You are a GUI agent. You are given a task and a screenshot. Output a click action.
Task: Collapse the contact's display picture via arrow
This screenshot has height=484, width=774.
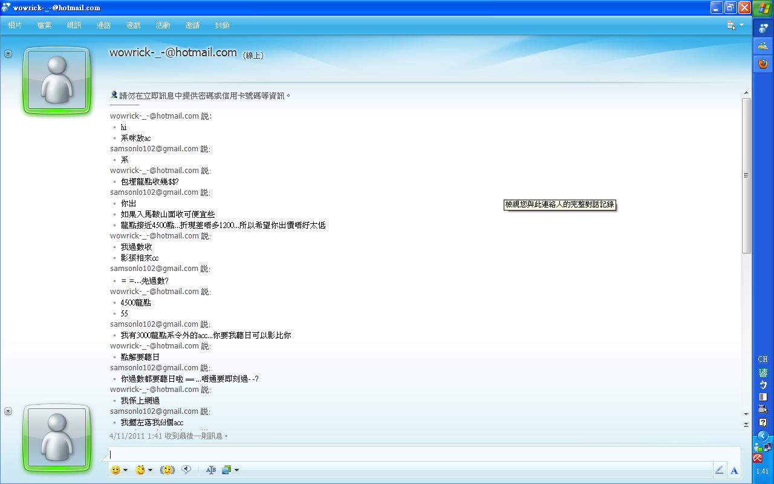pos(8,54)
